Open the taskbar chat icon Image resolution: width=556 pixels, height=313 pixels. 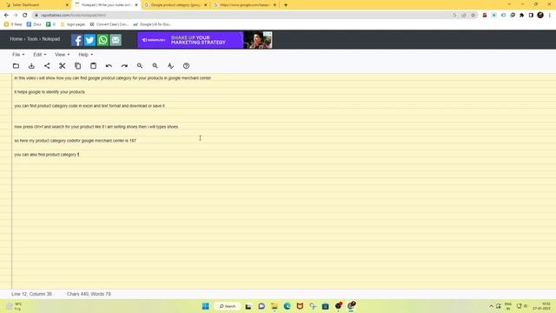[x=261, y=306]
